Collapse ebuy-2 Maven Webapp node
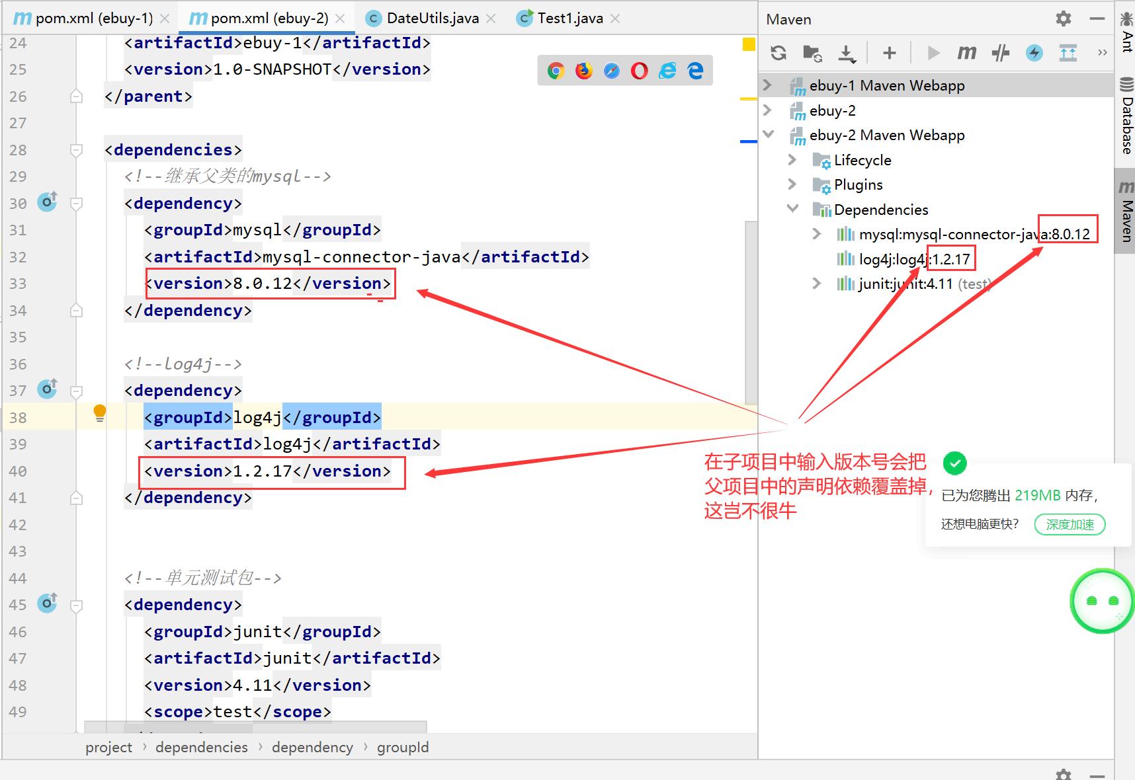The image size is (1135, 780). point(768,134)
